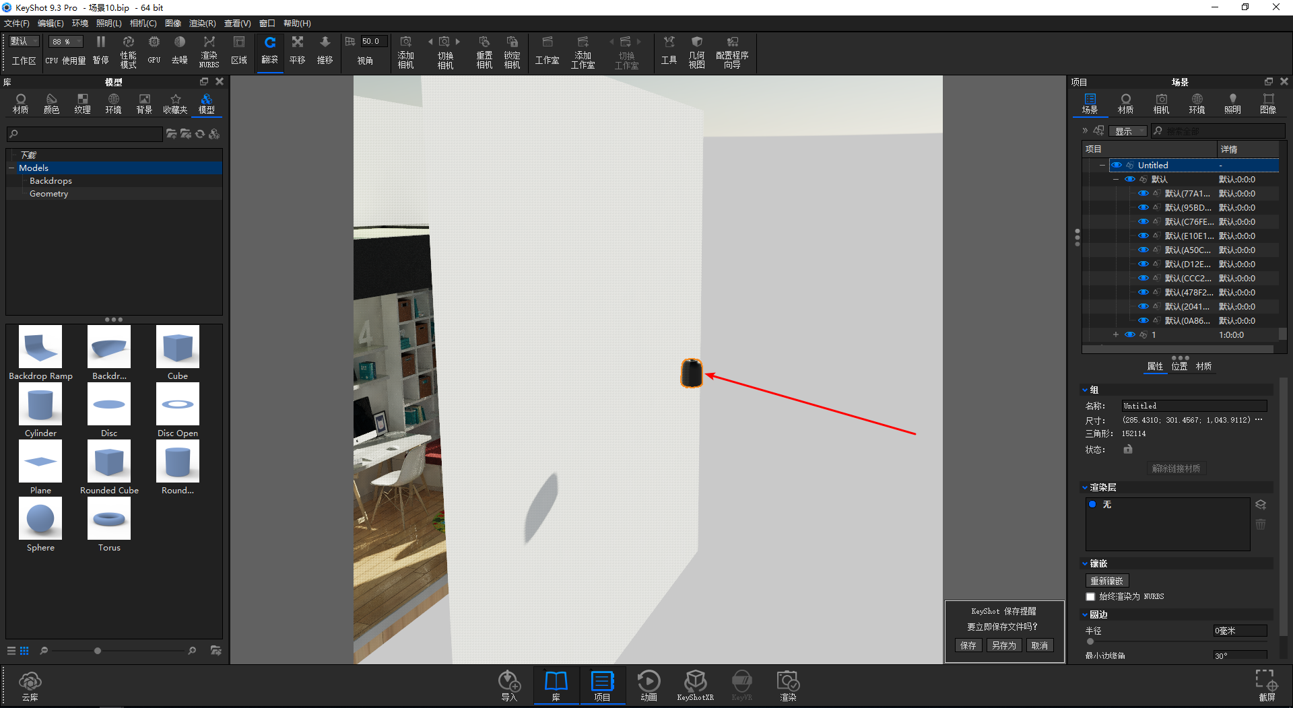
Task: Toggle visibility of 默认(95BD... part
Action: tap(1143, 208)
